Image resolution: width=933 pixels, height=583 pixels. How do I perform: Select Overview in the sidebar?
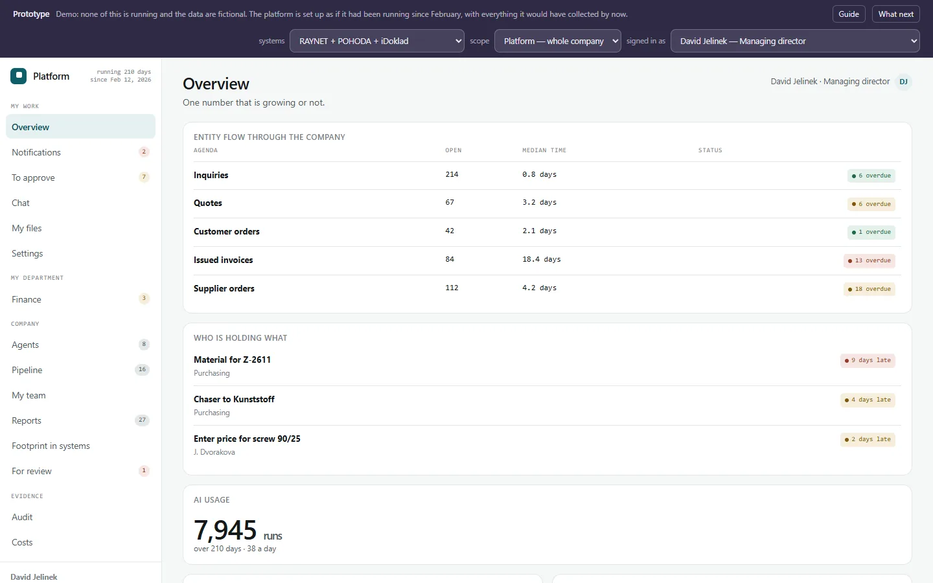click(x=80, y=127)
